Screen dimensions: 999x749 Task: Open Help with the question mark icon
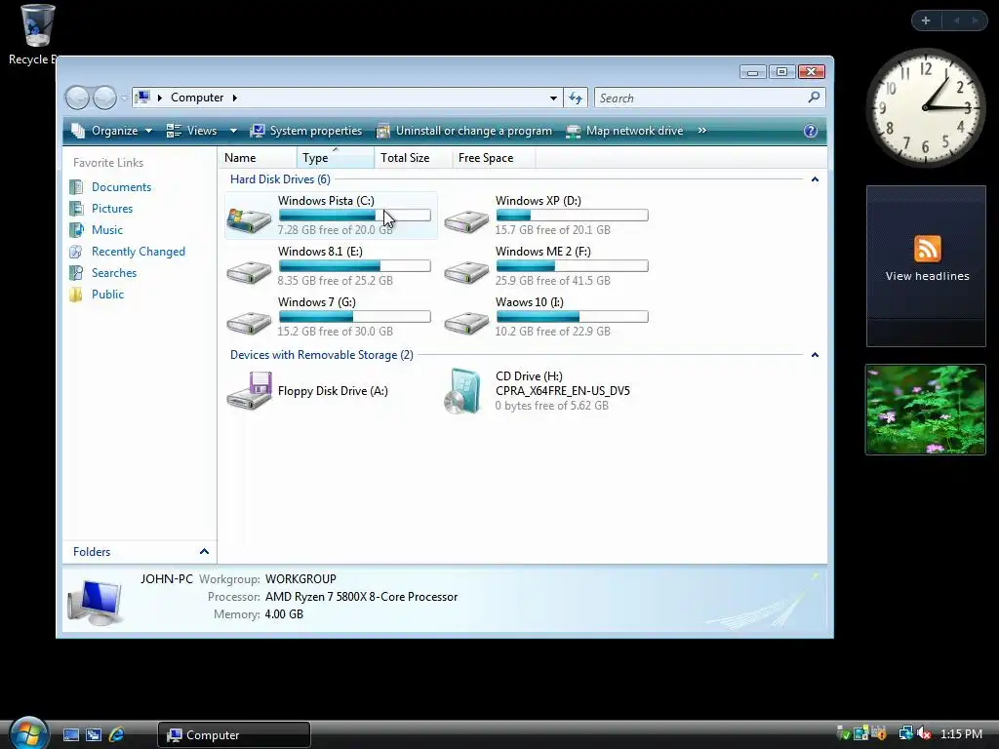point(811,131)
